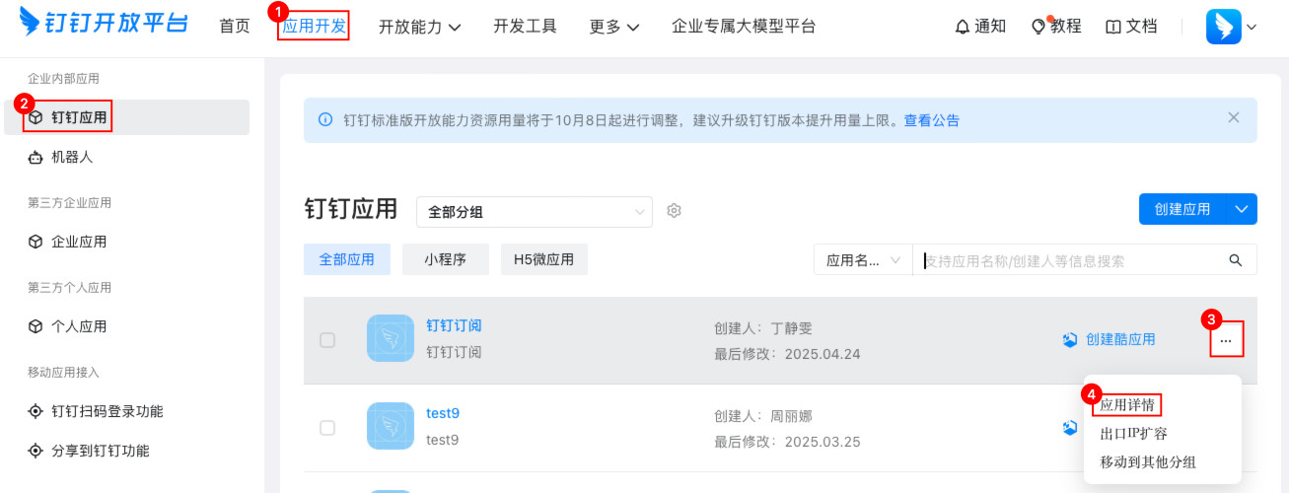Open 企业专属大模型平台
Screen dimensions: 1289x493
tap(744, 27)
